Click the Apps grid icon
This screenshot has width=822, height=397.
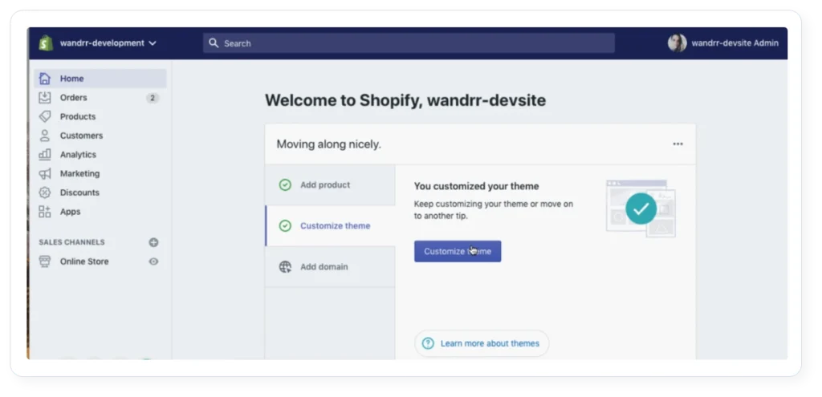pyautogui.click(x=45, y=212)
